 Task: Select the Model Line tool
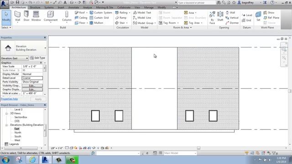142,18
